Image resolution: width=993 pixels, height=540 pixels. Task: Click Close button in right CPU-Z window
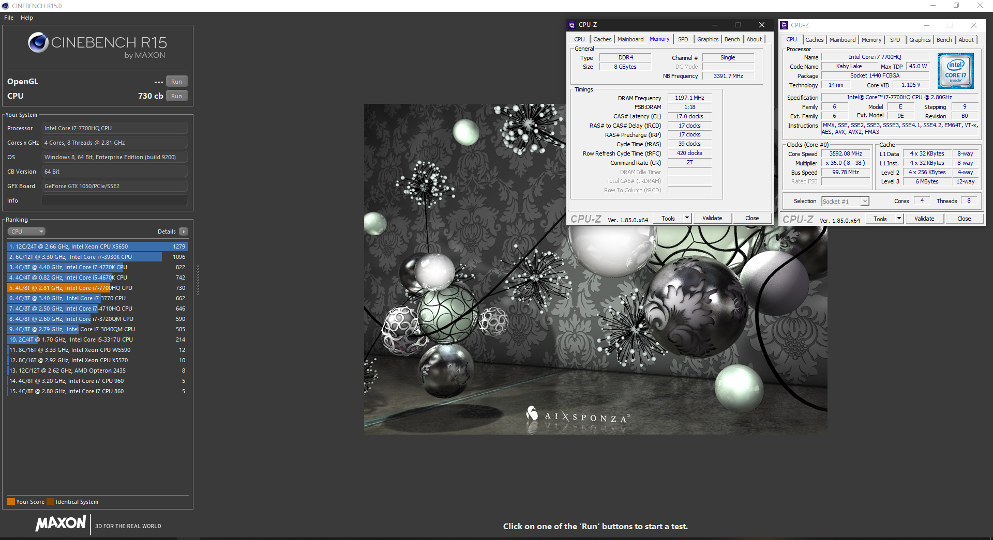(964, 219)
